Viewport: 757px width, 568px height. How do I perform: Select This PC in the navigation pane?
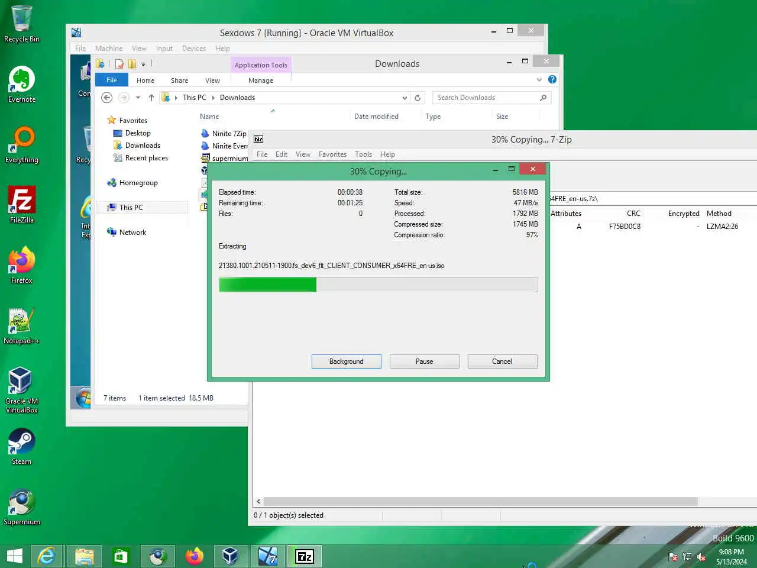pyautogui.click(x=131, y=208)
